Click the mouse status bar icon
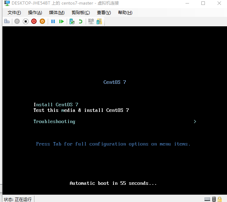 point(214,199)
